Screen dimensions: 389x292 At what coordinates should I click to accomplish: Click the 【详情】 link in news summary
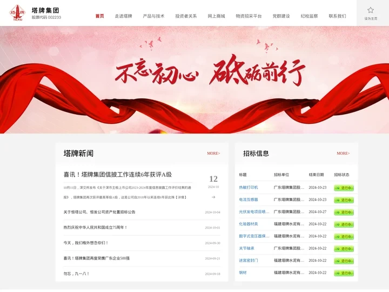tap(180, 197)
